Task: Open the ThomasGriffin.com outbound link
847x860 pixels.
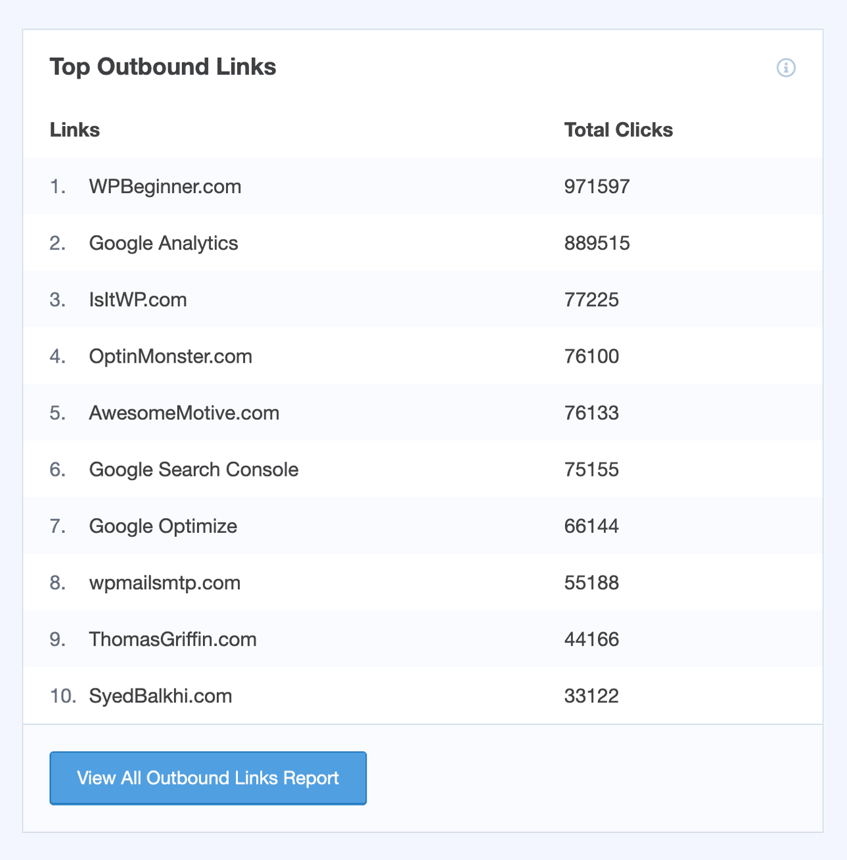Action: point(173,639)
